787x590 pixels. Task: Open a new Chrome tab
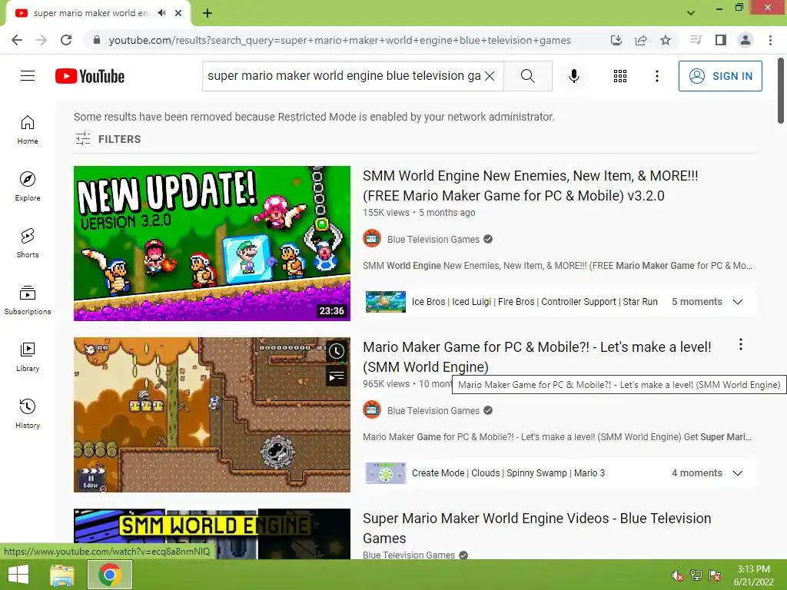[208, 13]
